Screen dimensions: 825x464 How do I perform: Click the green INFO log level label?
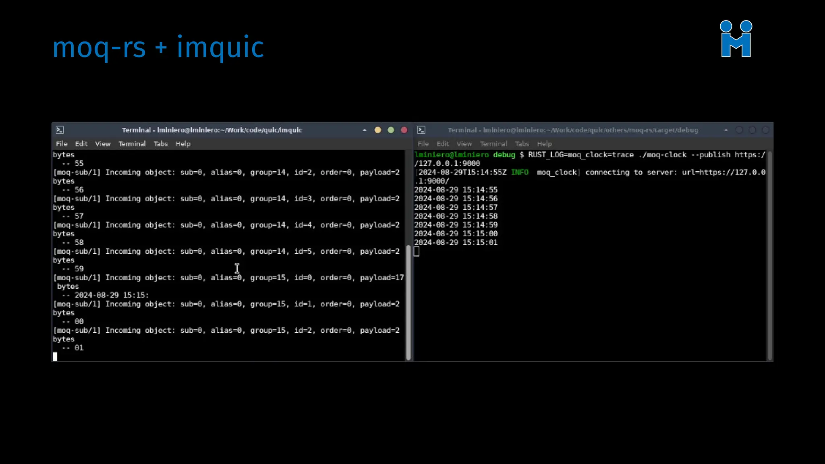pos(520,172)
